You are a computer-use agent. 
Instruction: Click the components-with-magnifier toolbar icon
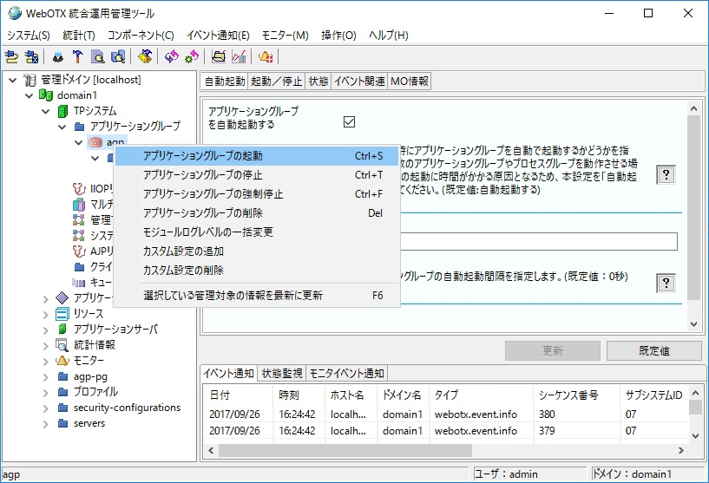pos(118,56)
